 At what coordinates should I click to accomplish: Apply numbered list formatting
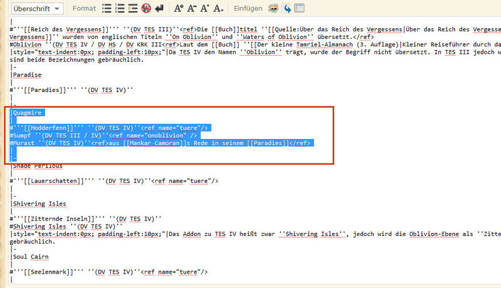click(119, 8)
